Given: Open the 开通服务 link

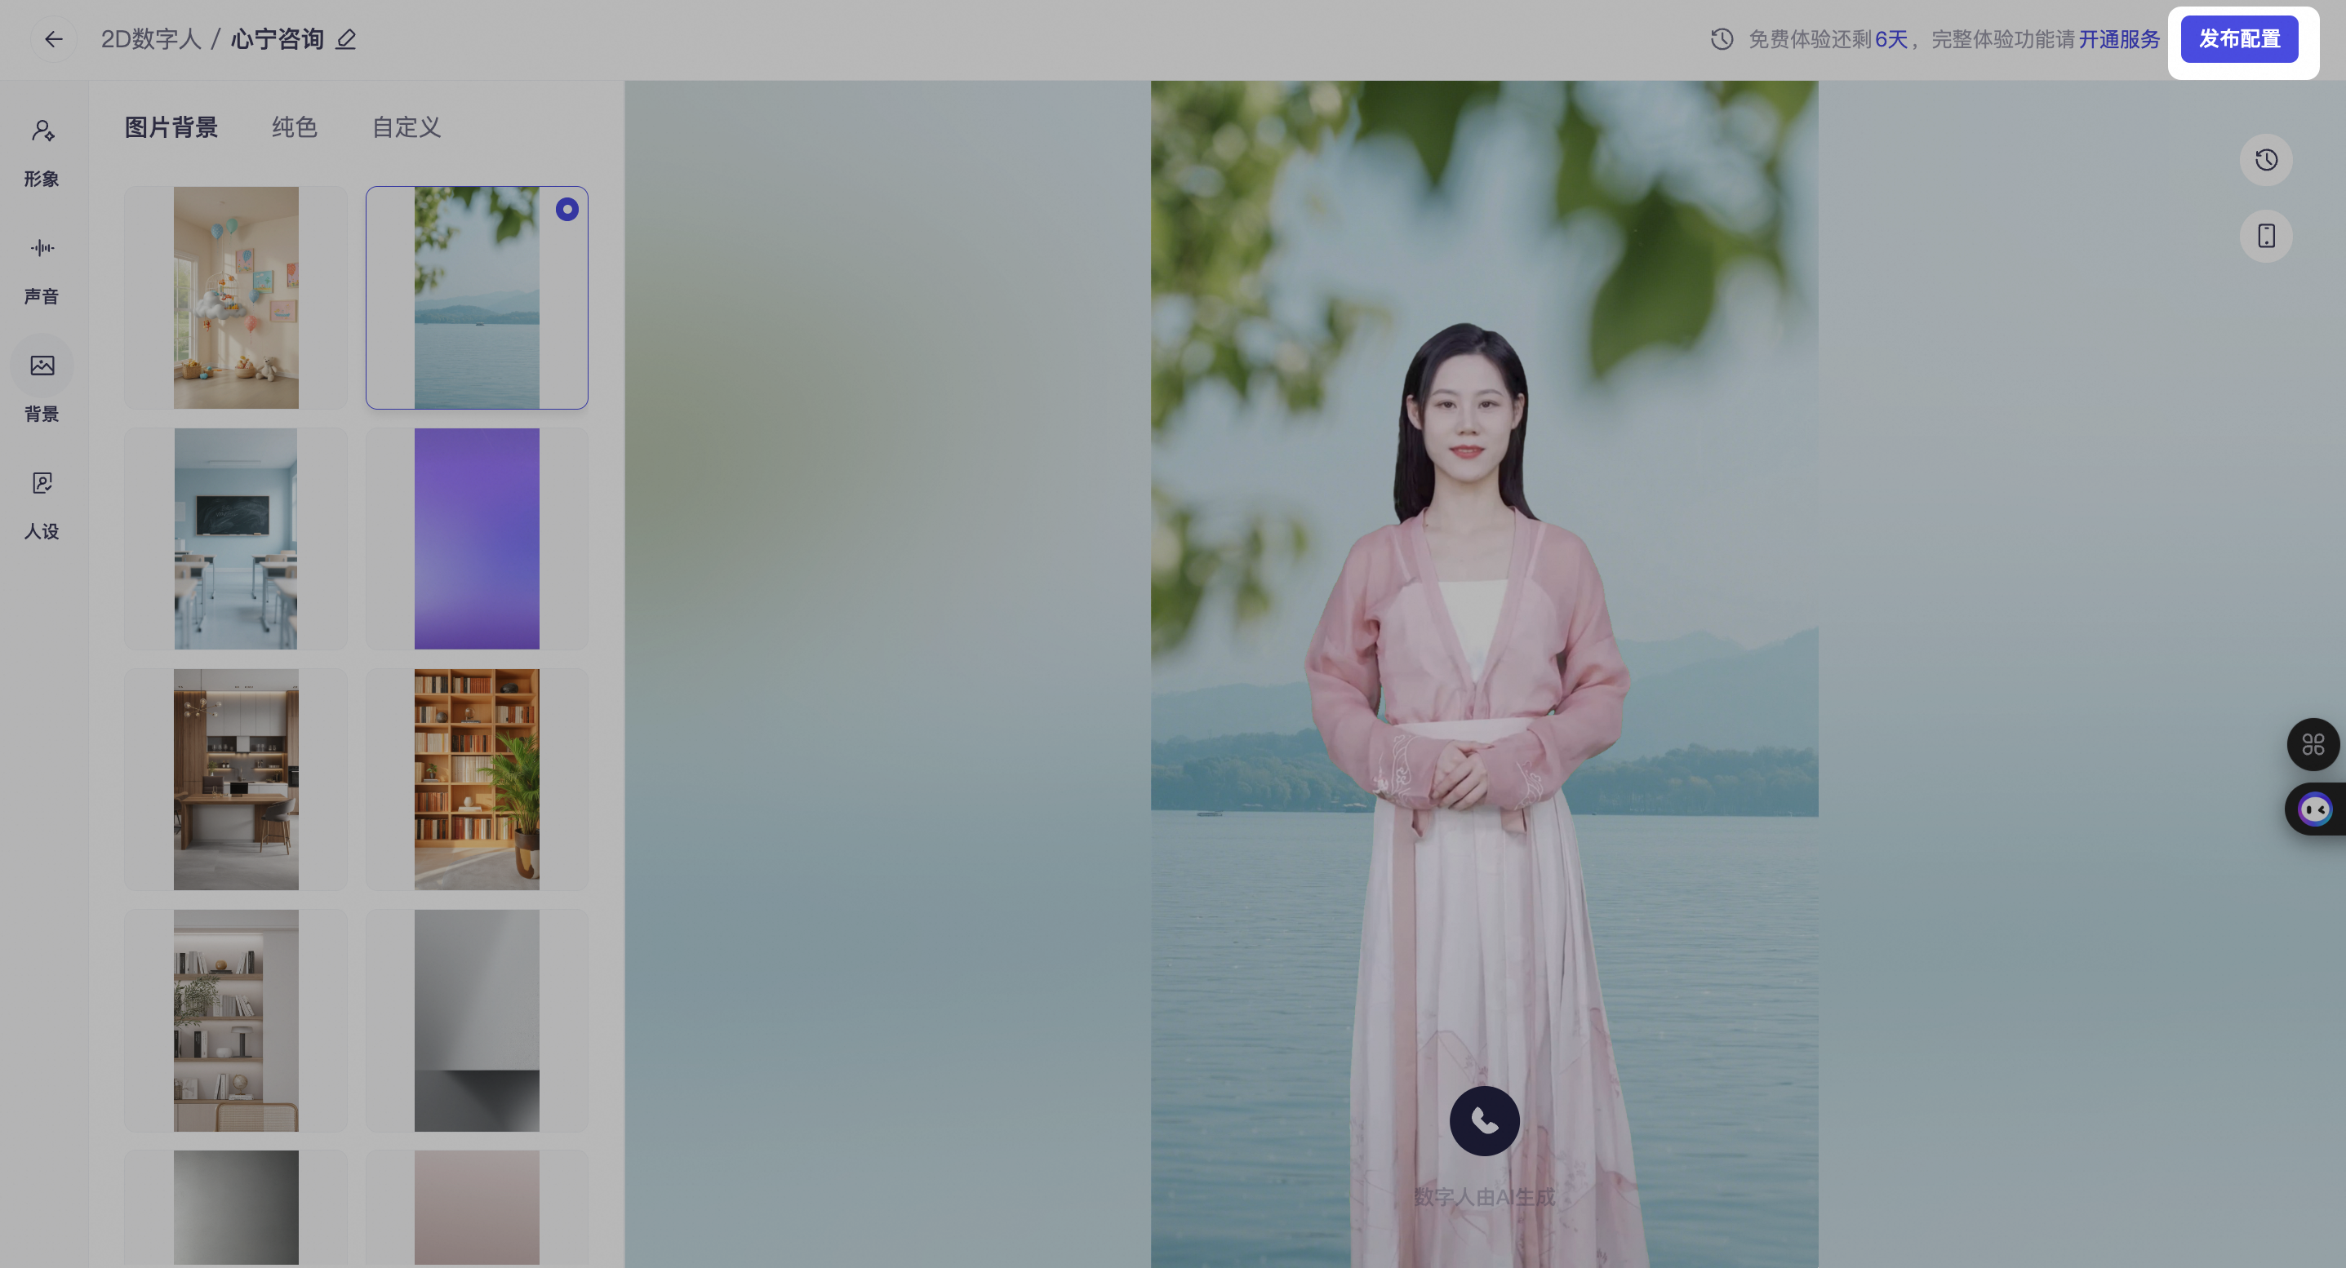Looking at the screenshot, I should [2119, 39].
